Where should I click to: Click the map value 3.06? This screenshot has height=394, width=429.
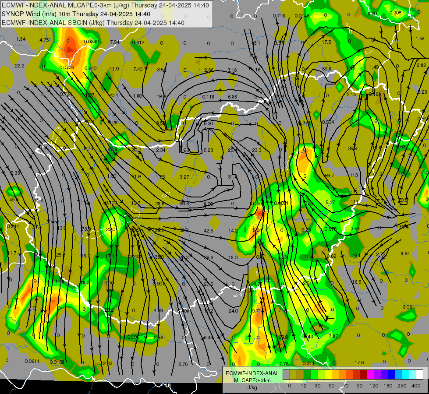pos(408,307)
